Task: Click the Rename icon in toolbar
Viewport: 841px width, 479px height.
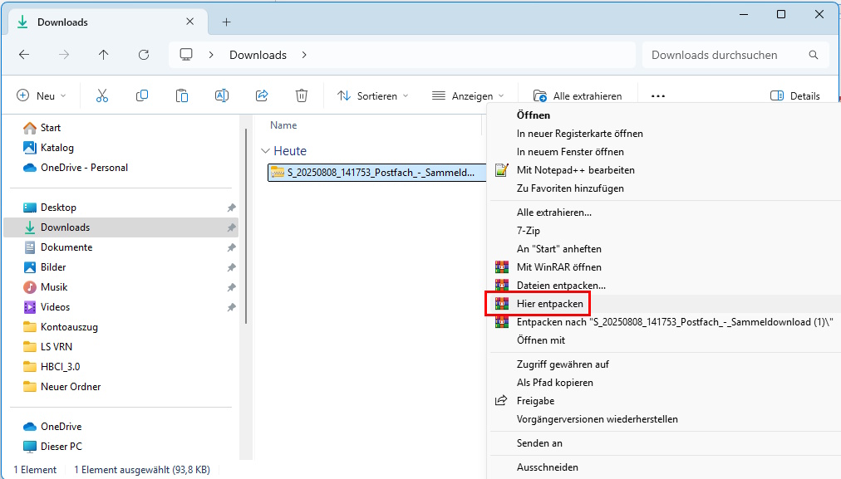Action: 222,95
